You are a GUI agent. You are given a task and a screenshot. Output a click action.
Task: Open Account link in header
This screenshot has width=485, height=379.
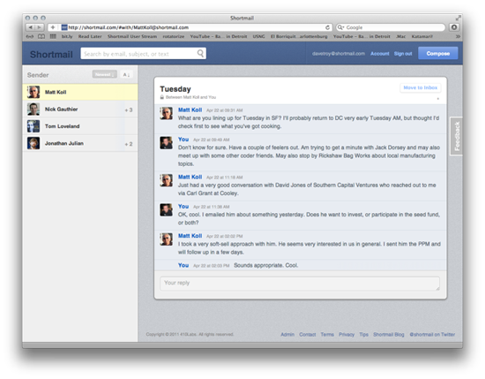click(379, 54)
